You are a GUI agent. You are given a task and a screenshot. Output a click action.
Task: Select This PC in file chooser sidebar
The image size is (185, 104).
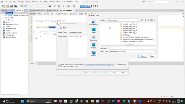(93, 46)
